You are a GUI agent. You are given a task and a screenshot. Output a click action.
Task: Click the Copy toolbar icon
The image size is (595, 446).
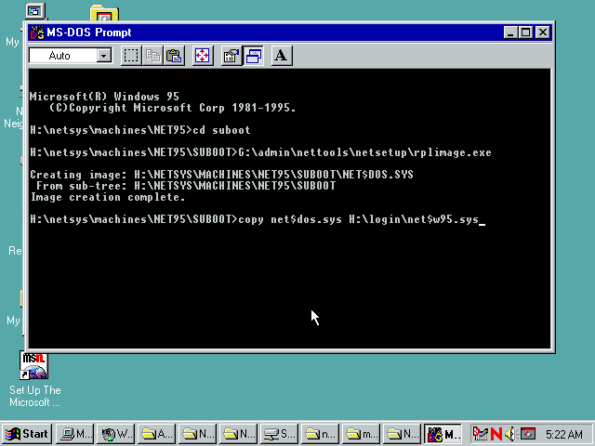pos(152,56)
